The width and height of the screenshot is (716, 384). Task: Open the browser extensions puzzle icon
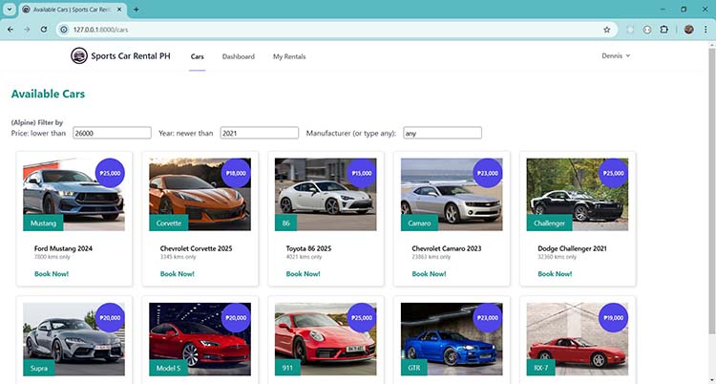tap(663, 30)
